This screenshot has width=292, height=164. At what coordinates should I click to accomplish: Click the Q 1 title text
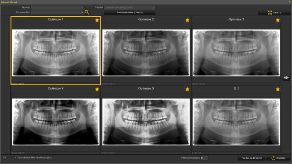236,88
